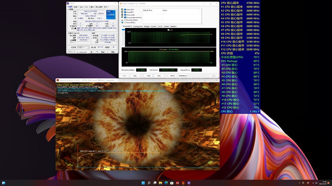Disable the Stress FPU checkbox
This screenshot has height=186, width=332.
(125, 11)
